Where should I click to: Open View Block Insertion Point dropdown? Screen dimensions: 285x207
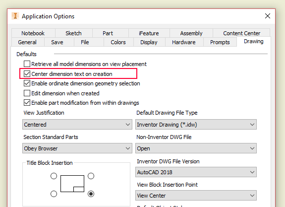pyautogui.click(x=196, y=196)
